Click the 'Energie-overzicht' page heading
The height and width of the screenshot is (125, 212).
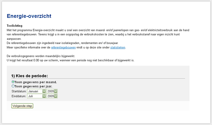point(29,16)
